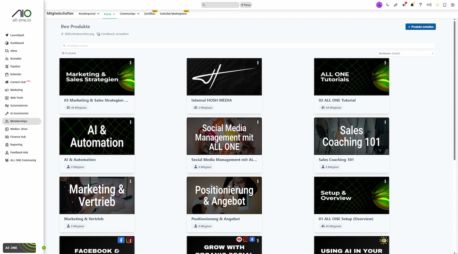The image size is (458, 254).
Task: Open the Gokollab Marketplace tab
Action: pyautogui.click(x=173, y=14)
